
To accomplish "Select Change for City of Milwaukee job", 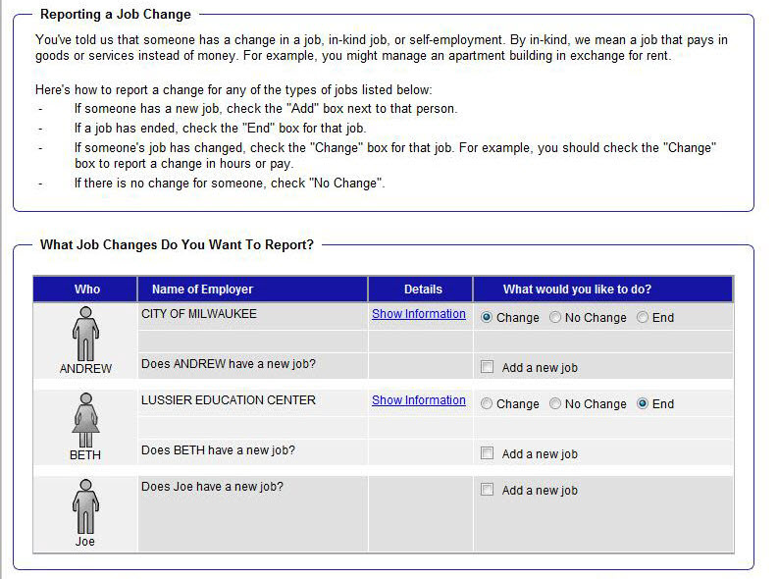I will pyautogui.click(x=487, y=318).
